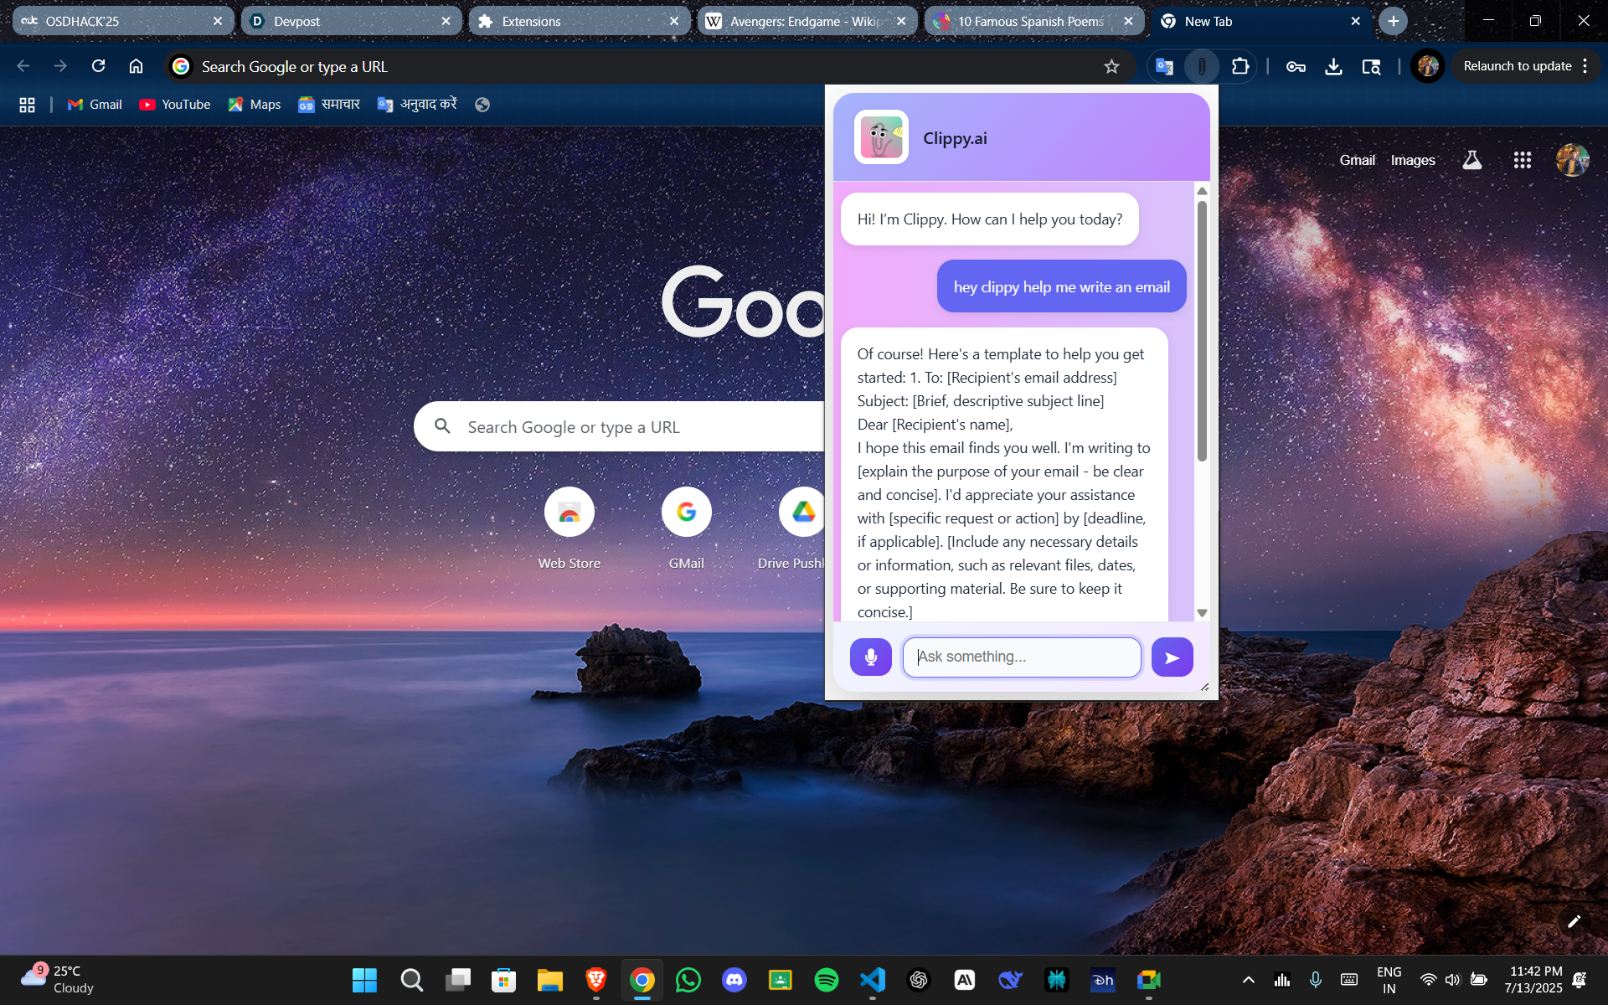Open Spotify from the taskbar
Viewport: 1608px width, 1005px height.
[x=826, y=980]
